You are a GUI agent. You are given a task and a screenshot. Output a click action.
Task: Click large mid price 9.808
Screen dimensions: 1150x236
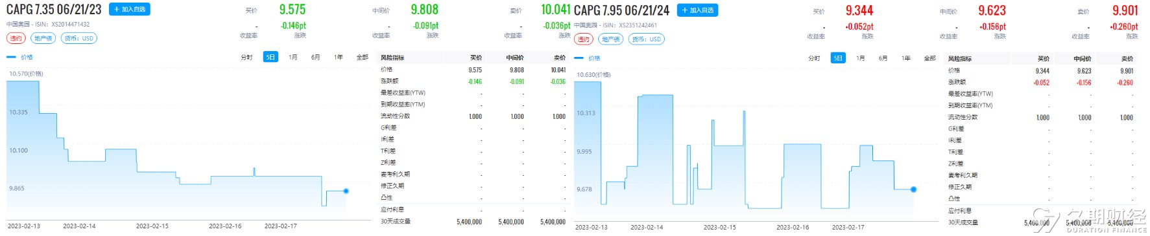click(425, 9)
